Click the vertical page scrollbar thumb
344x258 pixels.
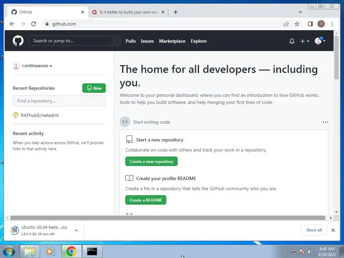(x=336, y=57)
